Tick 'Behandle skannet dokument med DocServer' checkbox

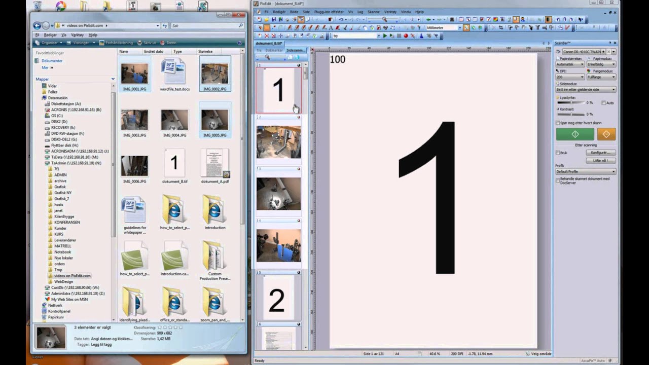click(x=558, y=180)
